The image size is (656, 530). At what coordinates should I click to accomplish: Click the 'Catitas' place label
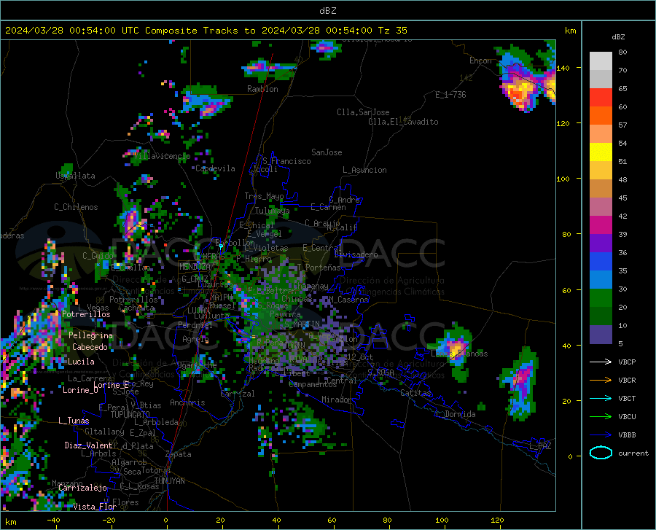(x=416, y=393)
